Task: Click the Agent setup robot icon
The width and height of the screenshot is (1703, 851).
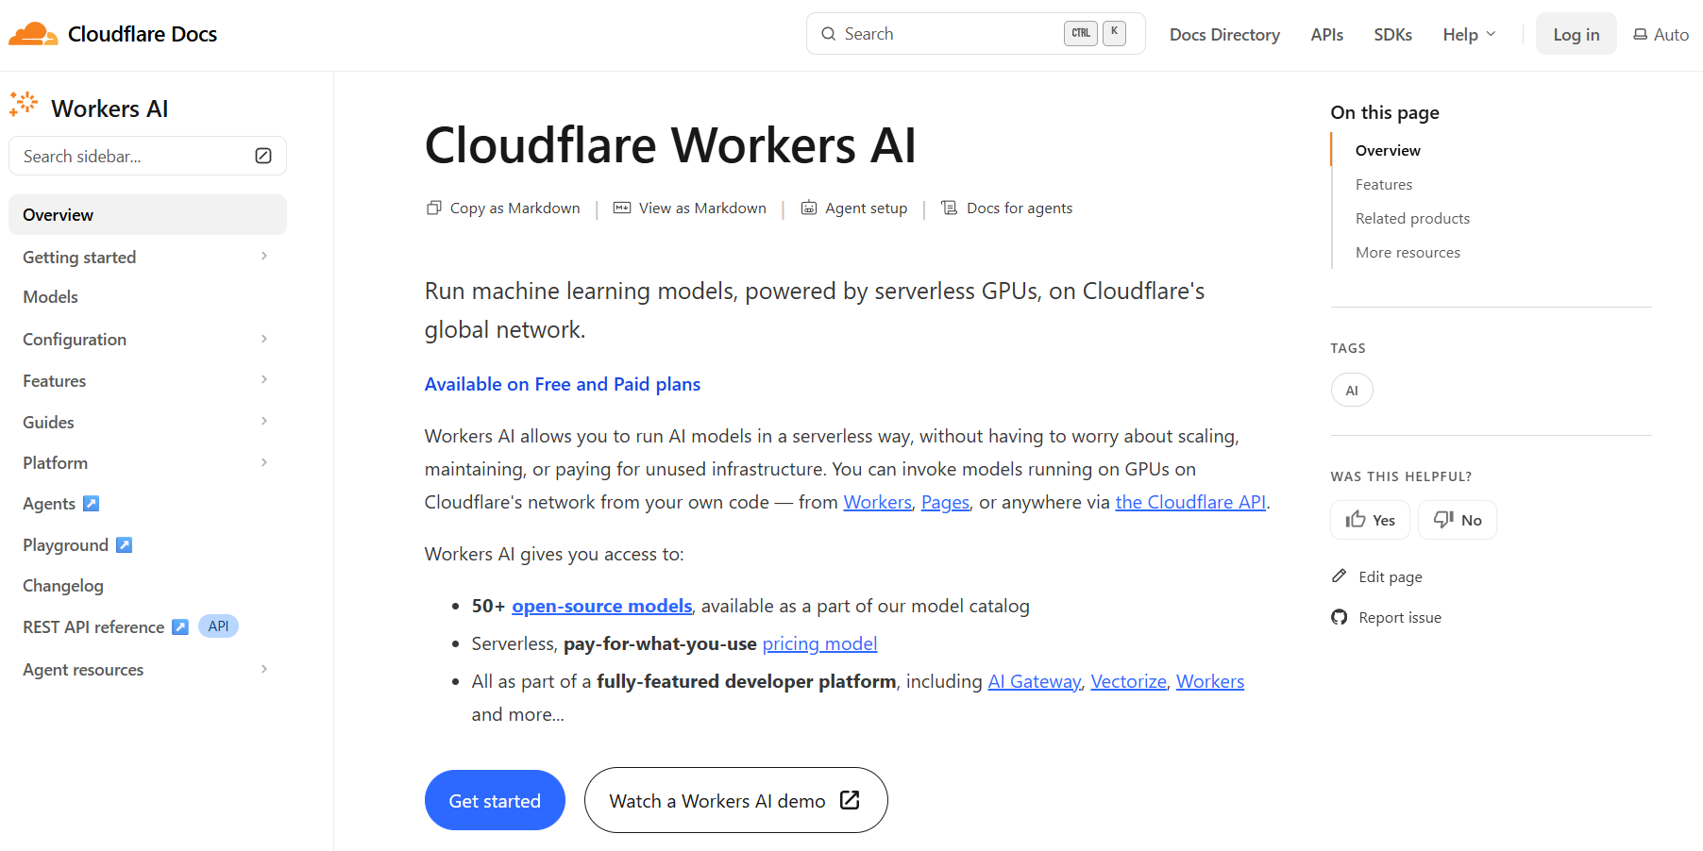Action: coord(809,208)
